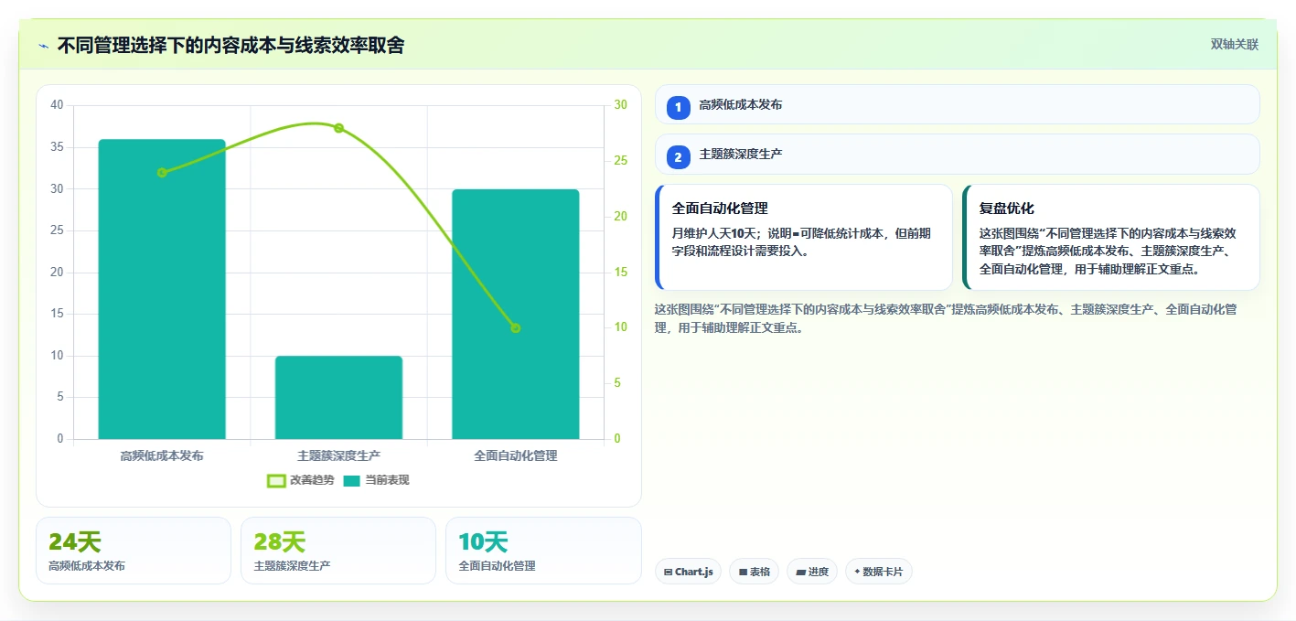Click the Chart.js tag chip
This screenshot has width=1296, height=621.
(x=688, y=572)
